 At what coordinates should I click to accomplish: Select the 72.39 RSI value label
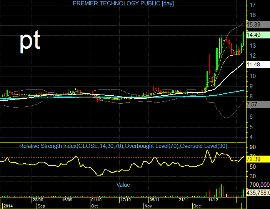coord(258,159)
